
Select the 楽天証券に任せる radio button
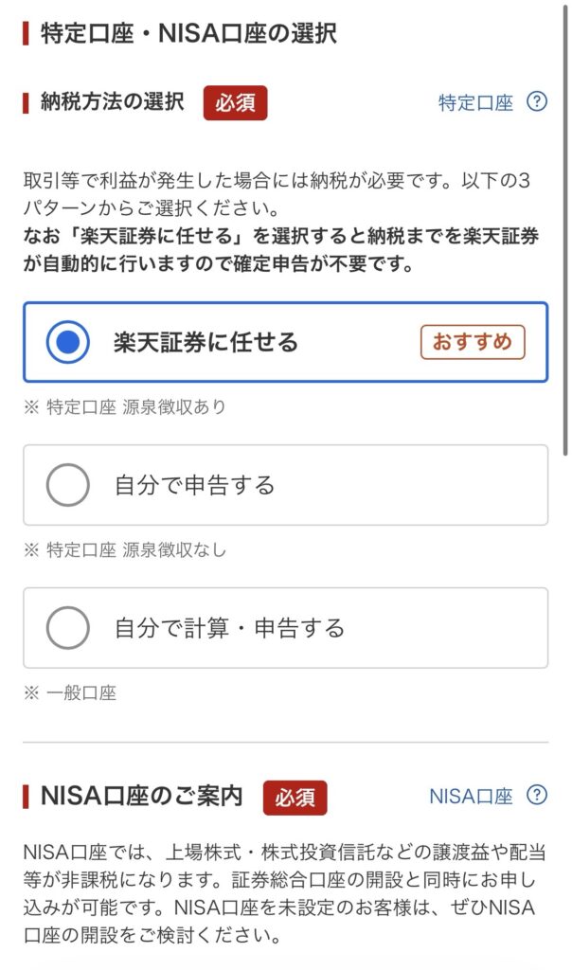click(x=68, y=343)
